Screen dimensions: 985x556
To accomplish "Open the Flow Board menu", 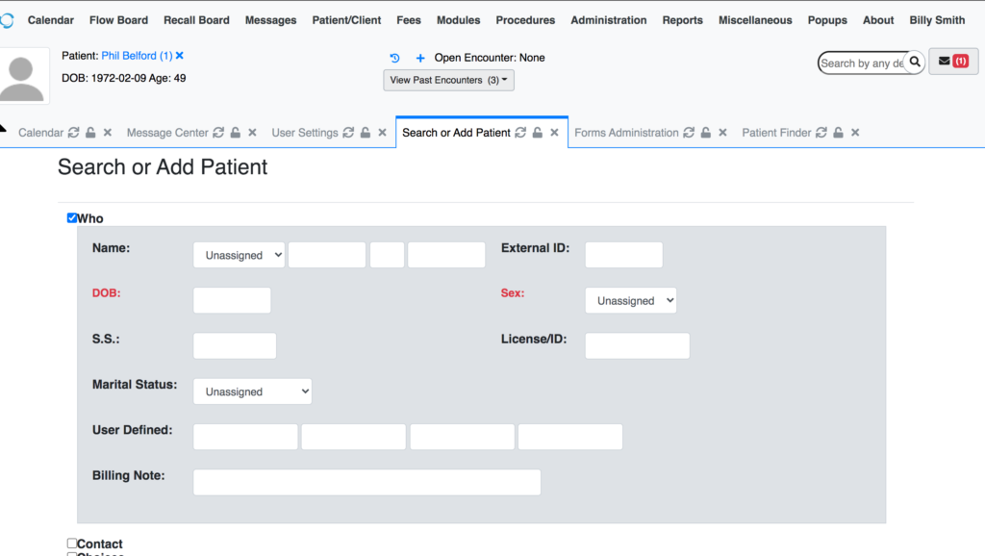I will tap(118, 20).
